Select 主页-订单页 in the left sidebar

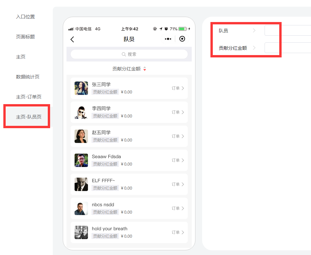click(29, 97)
